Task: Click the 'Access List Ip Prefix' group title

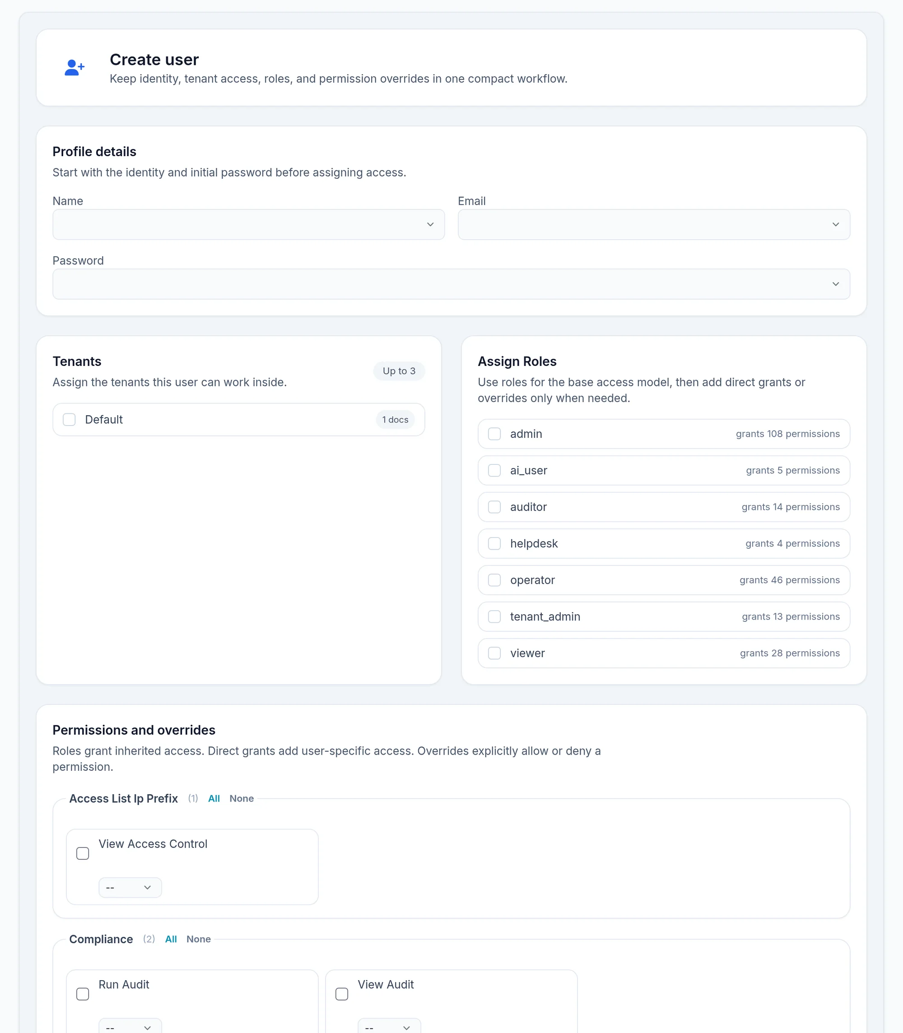Action: point(123,798)
